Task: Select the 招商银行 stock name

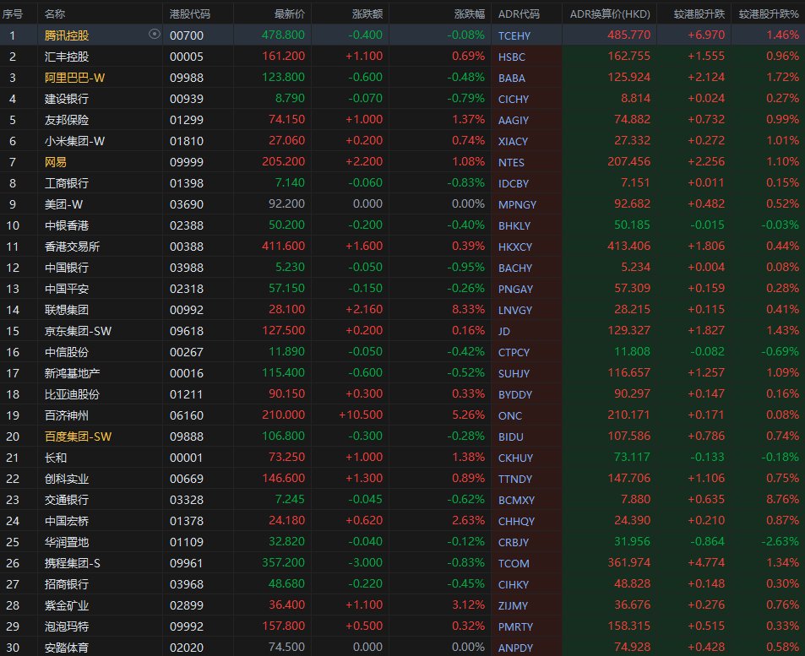Action: coord(67,584)
